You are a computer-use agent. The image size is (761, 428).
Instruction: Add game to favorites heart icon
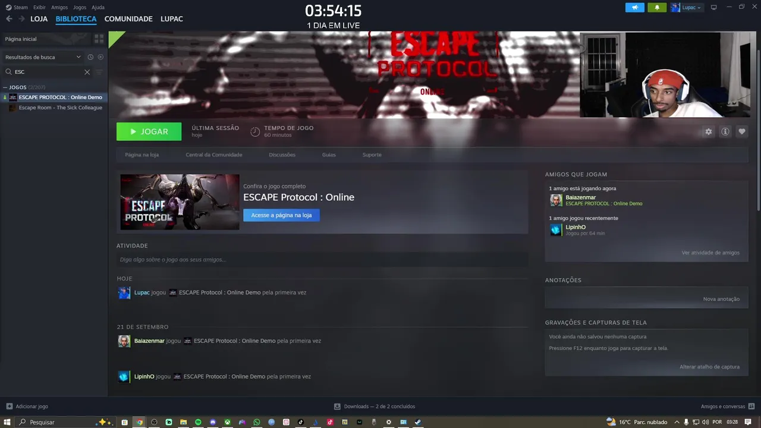click(741, 131)
